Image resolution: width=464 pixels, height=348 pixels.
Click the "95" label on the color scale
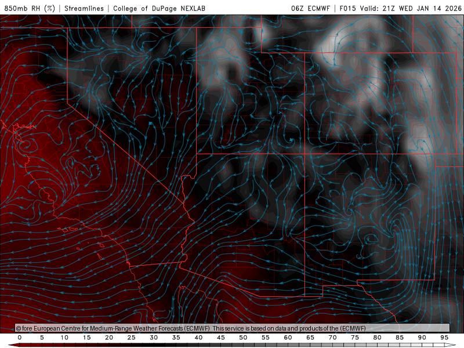444,338
